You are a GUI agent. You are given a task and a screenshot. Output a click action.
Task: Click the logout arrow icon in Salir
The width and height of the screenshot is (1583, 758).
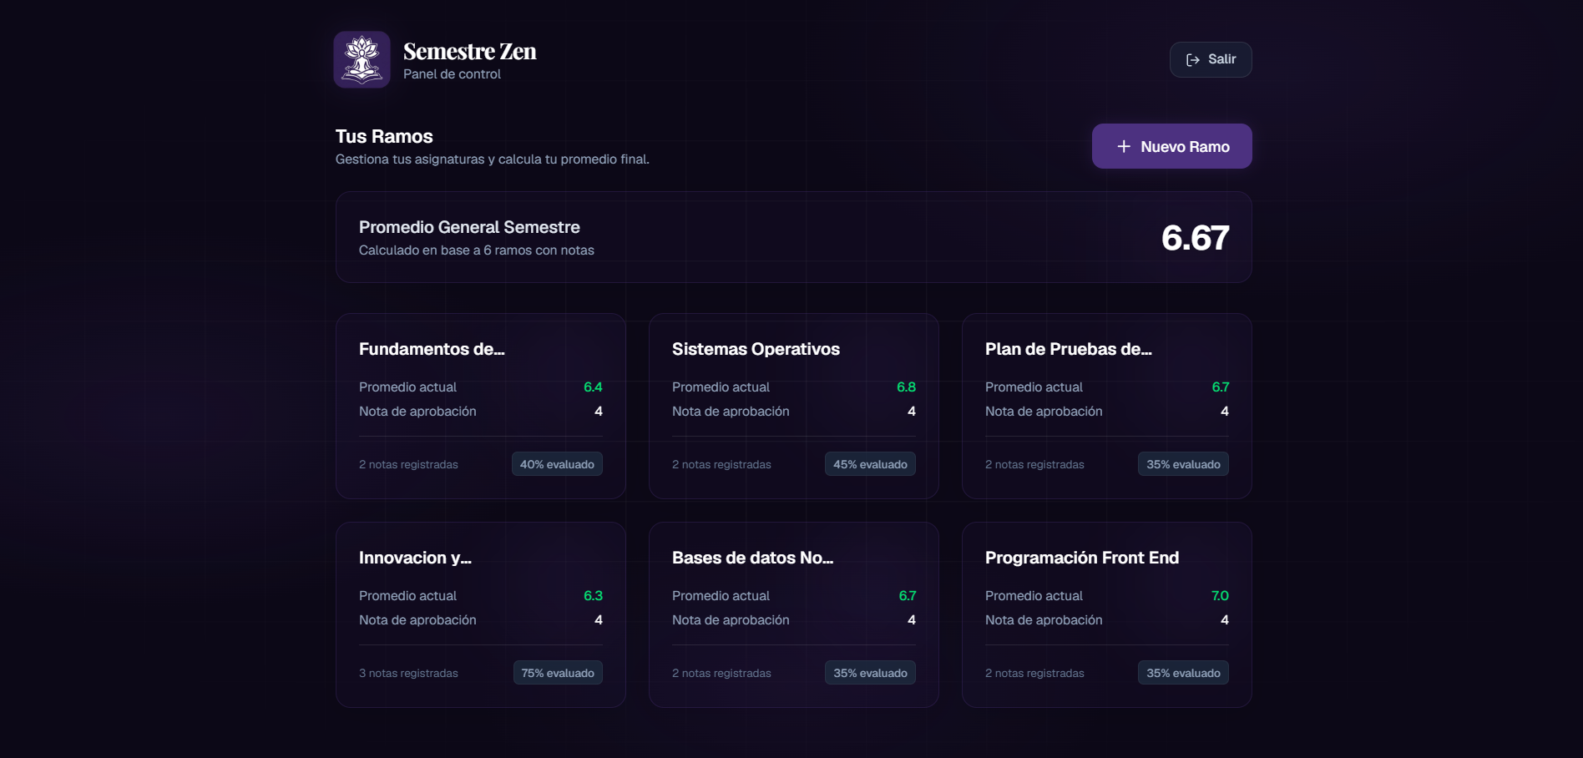point(1193,59)
